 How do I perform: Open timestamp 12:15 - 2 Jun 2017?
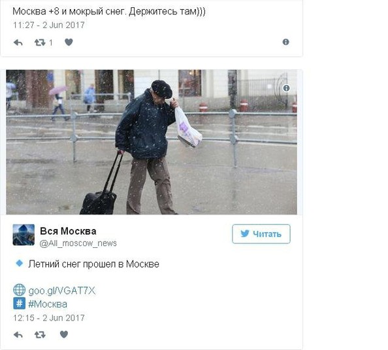coord(49,318)
